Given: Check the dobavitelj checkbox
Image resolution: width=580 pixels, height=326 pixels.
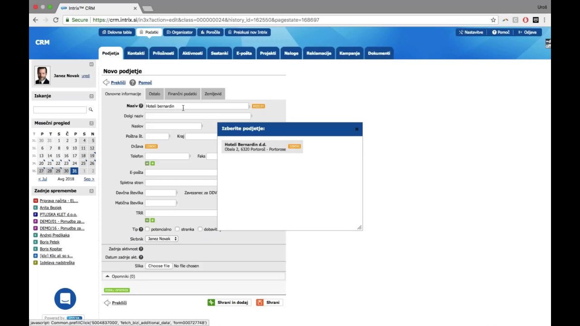Looking at the screenshot, I should [x=200, y=229].
